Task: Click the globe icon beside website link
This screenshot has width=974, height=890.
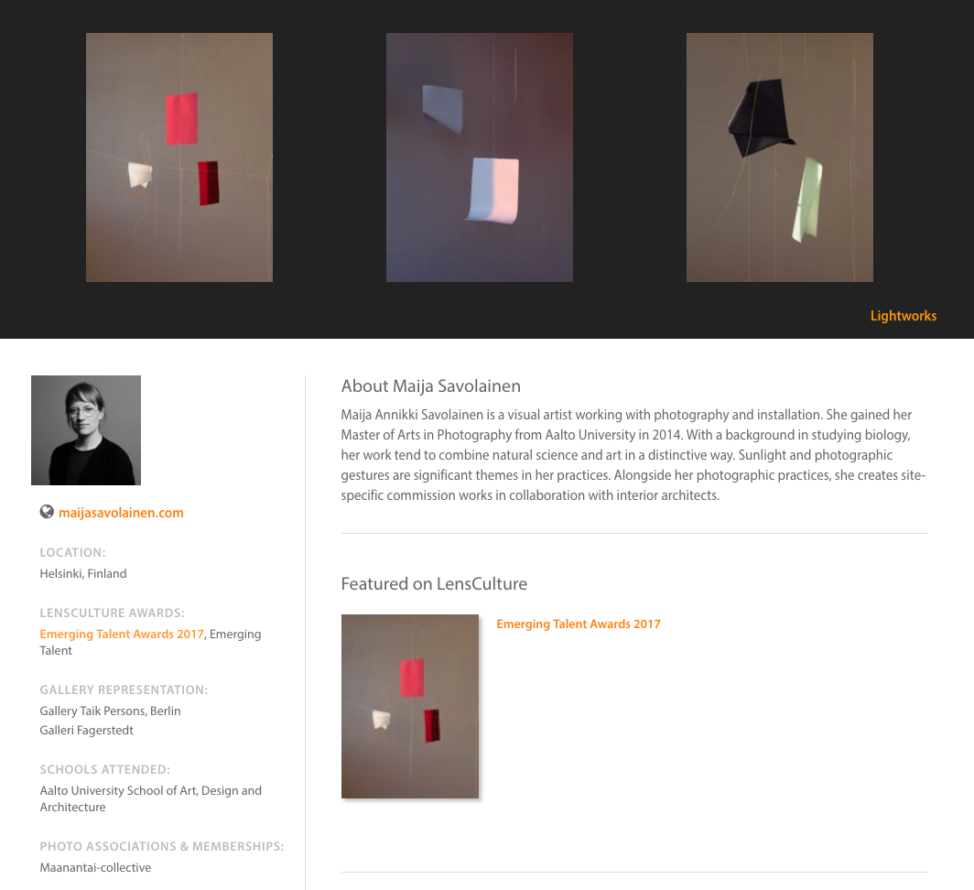Action: pos(47,512)
